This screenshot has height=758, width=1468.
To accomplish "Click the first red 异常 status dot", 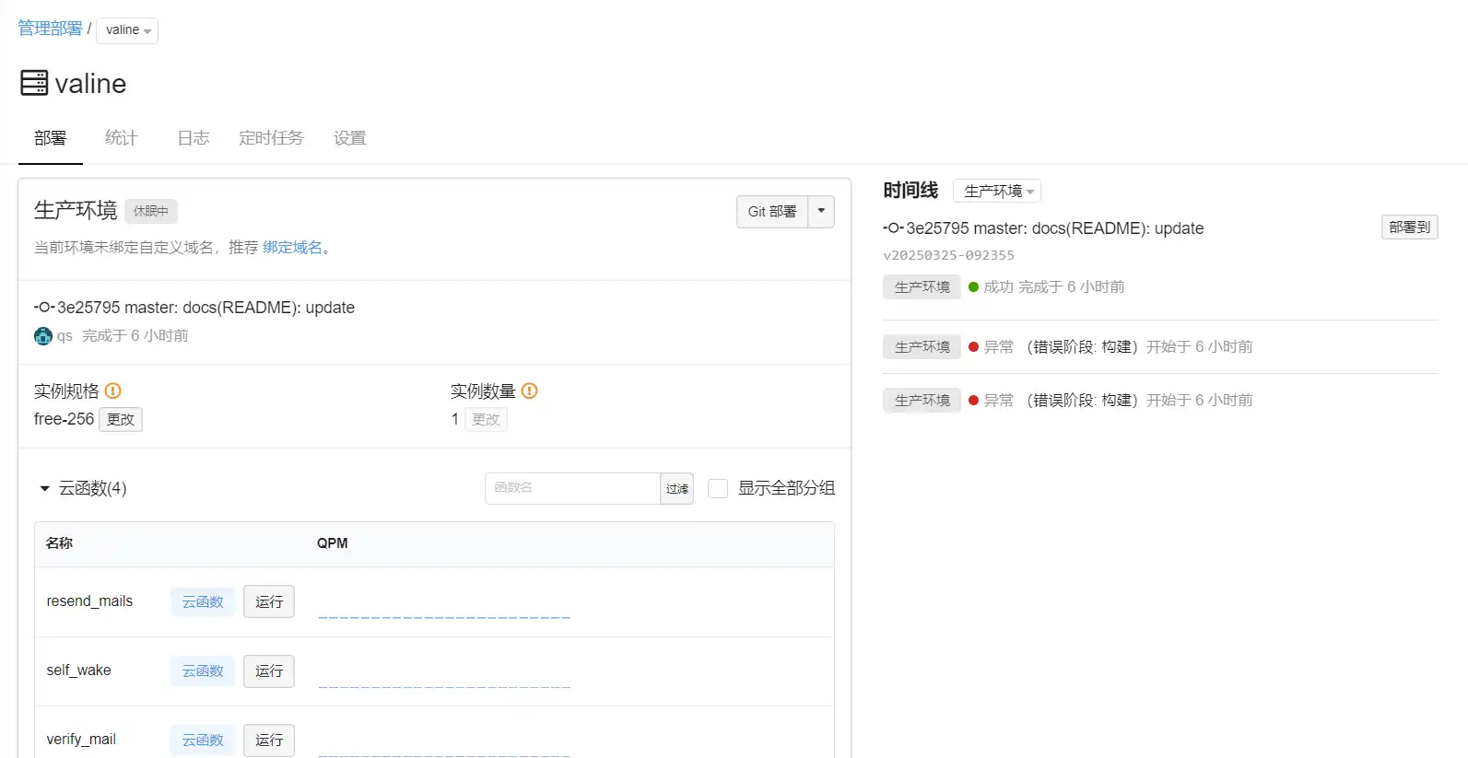I will coord(973,347).
